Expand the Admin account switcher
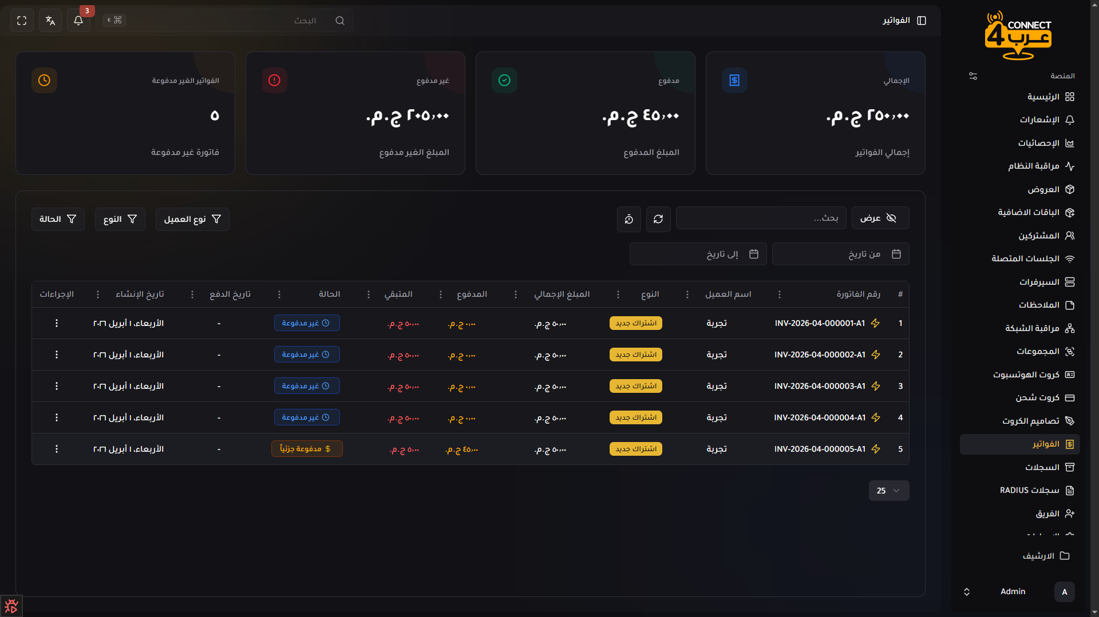 pos(967,592)
